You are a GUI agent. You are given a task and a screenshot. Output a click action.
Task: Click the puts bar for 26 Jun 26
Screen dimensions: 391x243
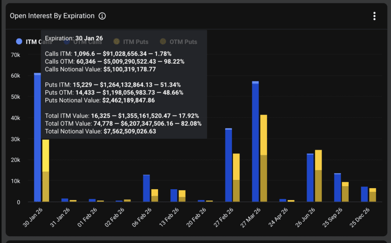(318, 176)
